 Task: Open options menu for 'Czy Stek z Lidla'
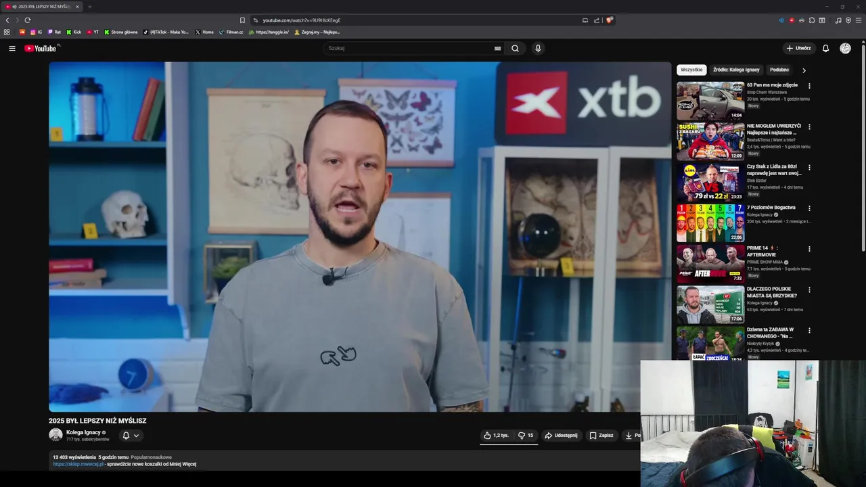pyautogui.click(x=809, y=167)
